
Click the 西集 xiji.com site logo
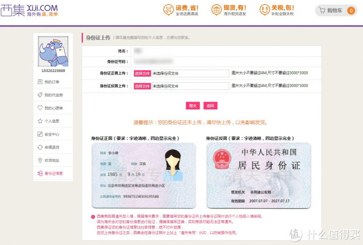pyautogui.click(x=29, y=10)
